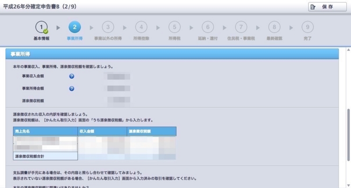Open step 7 住民税・事業税
The height and width of the screenshot is (188, 351).
241,27
